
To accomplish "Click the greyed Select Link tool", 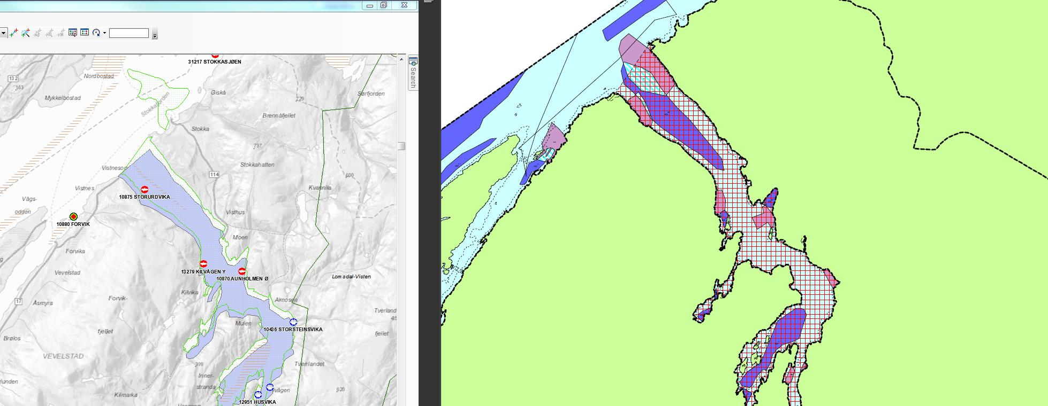I will 37,33.
